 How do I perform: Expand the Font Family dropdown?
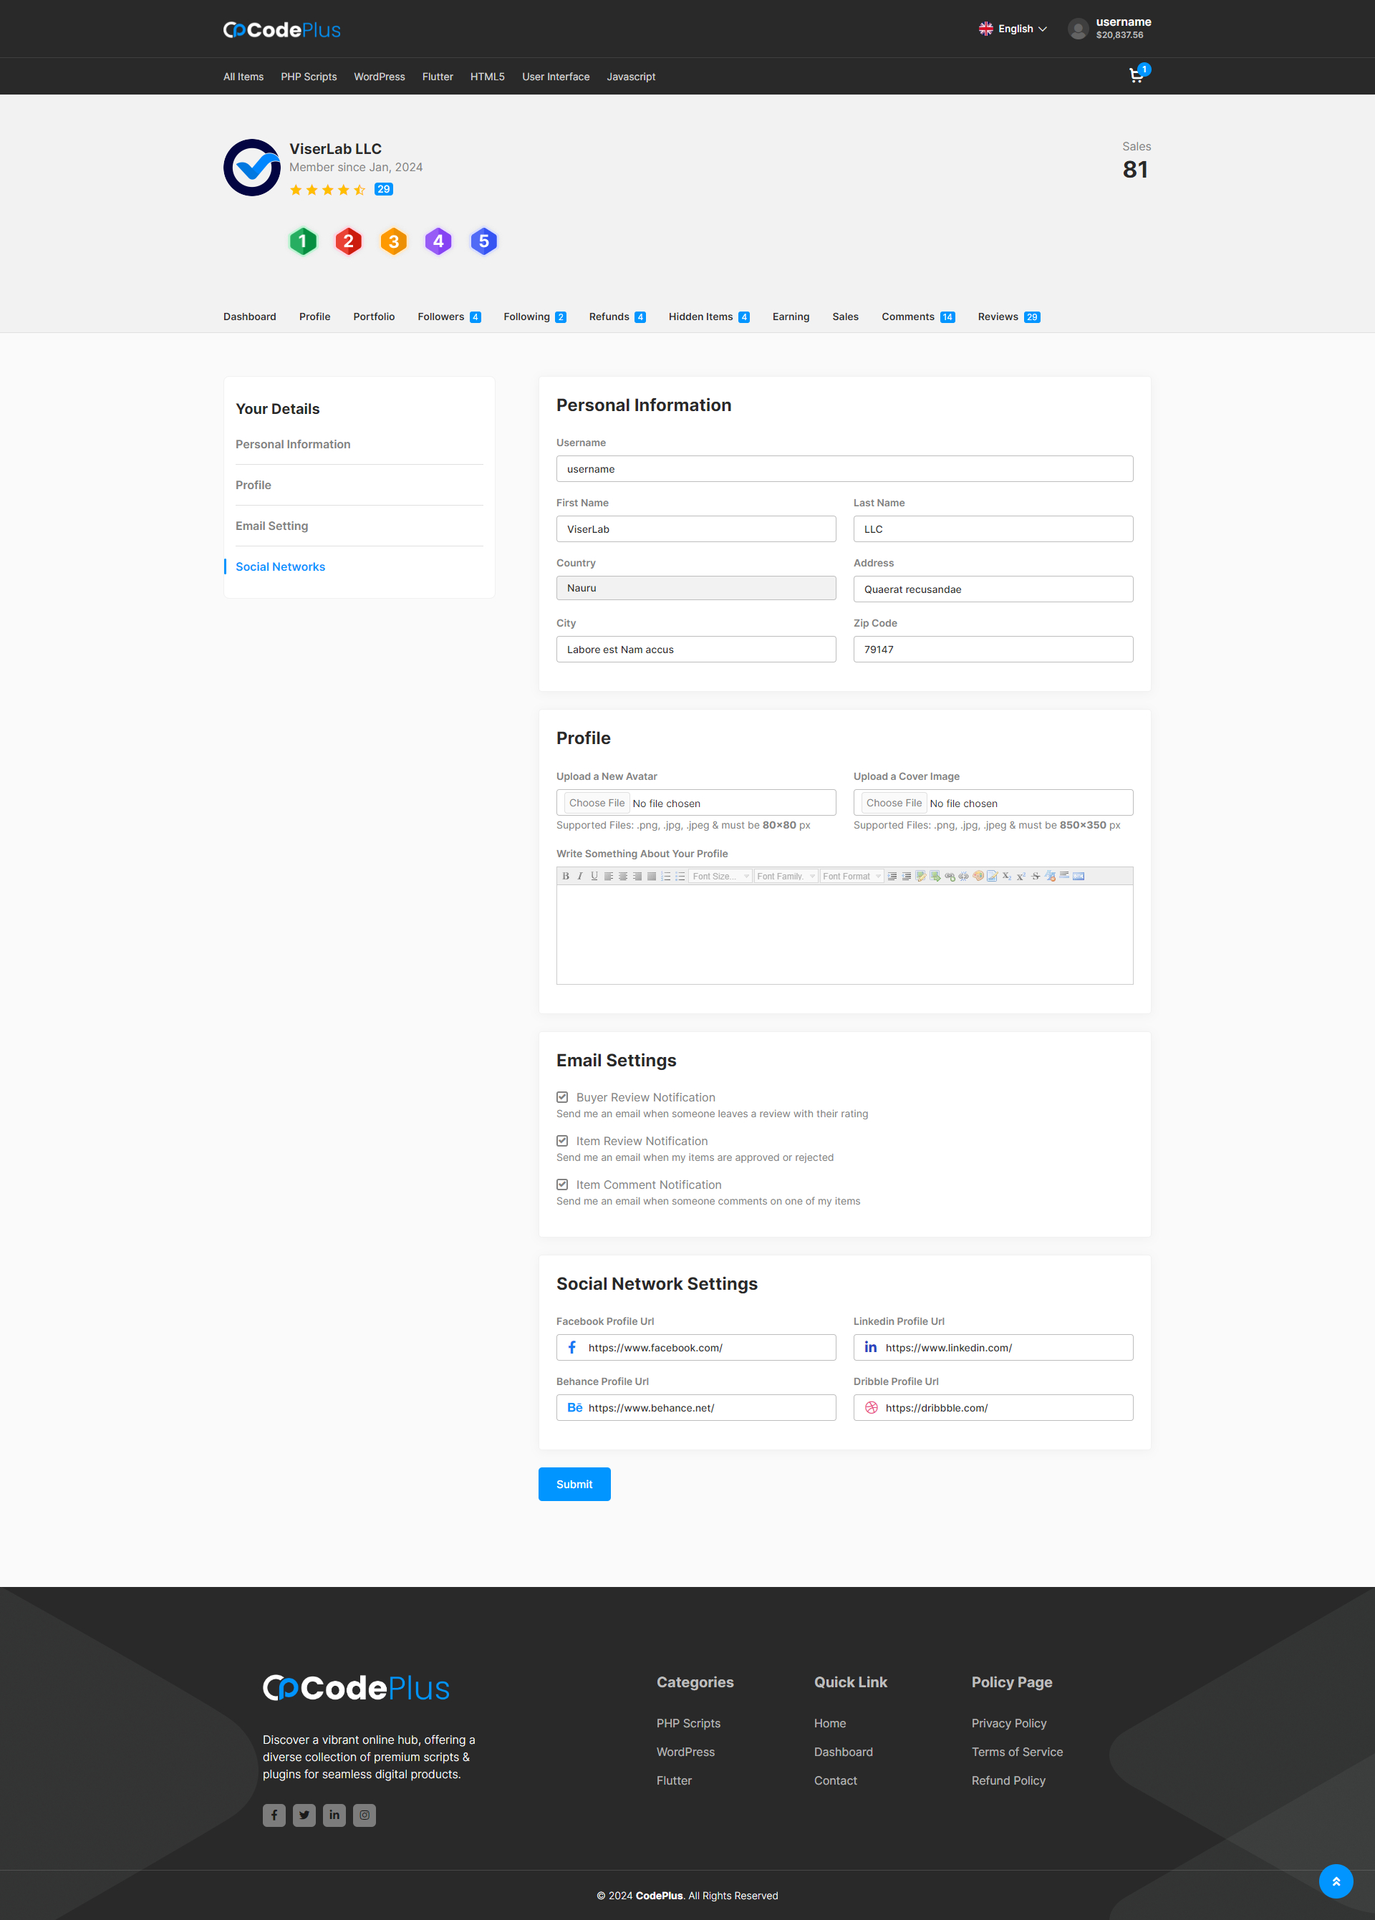786,876
